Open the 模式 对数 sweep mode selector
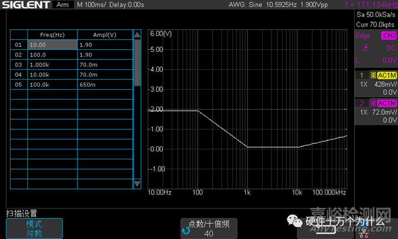Screen dimensions: 398x239 click(x=34, y=228)
